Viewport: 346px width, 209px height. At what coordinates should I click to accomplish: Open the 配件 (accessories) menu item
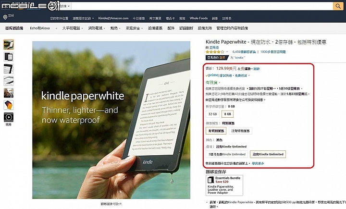tap(171, 28)
